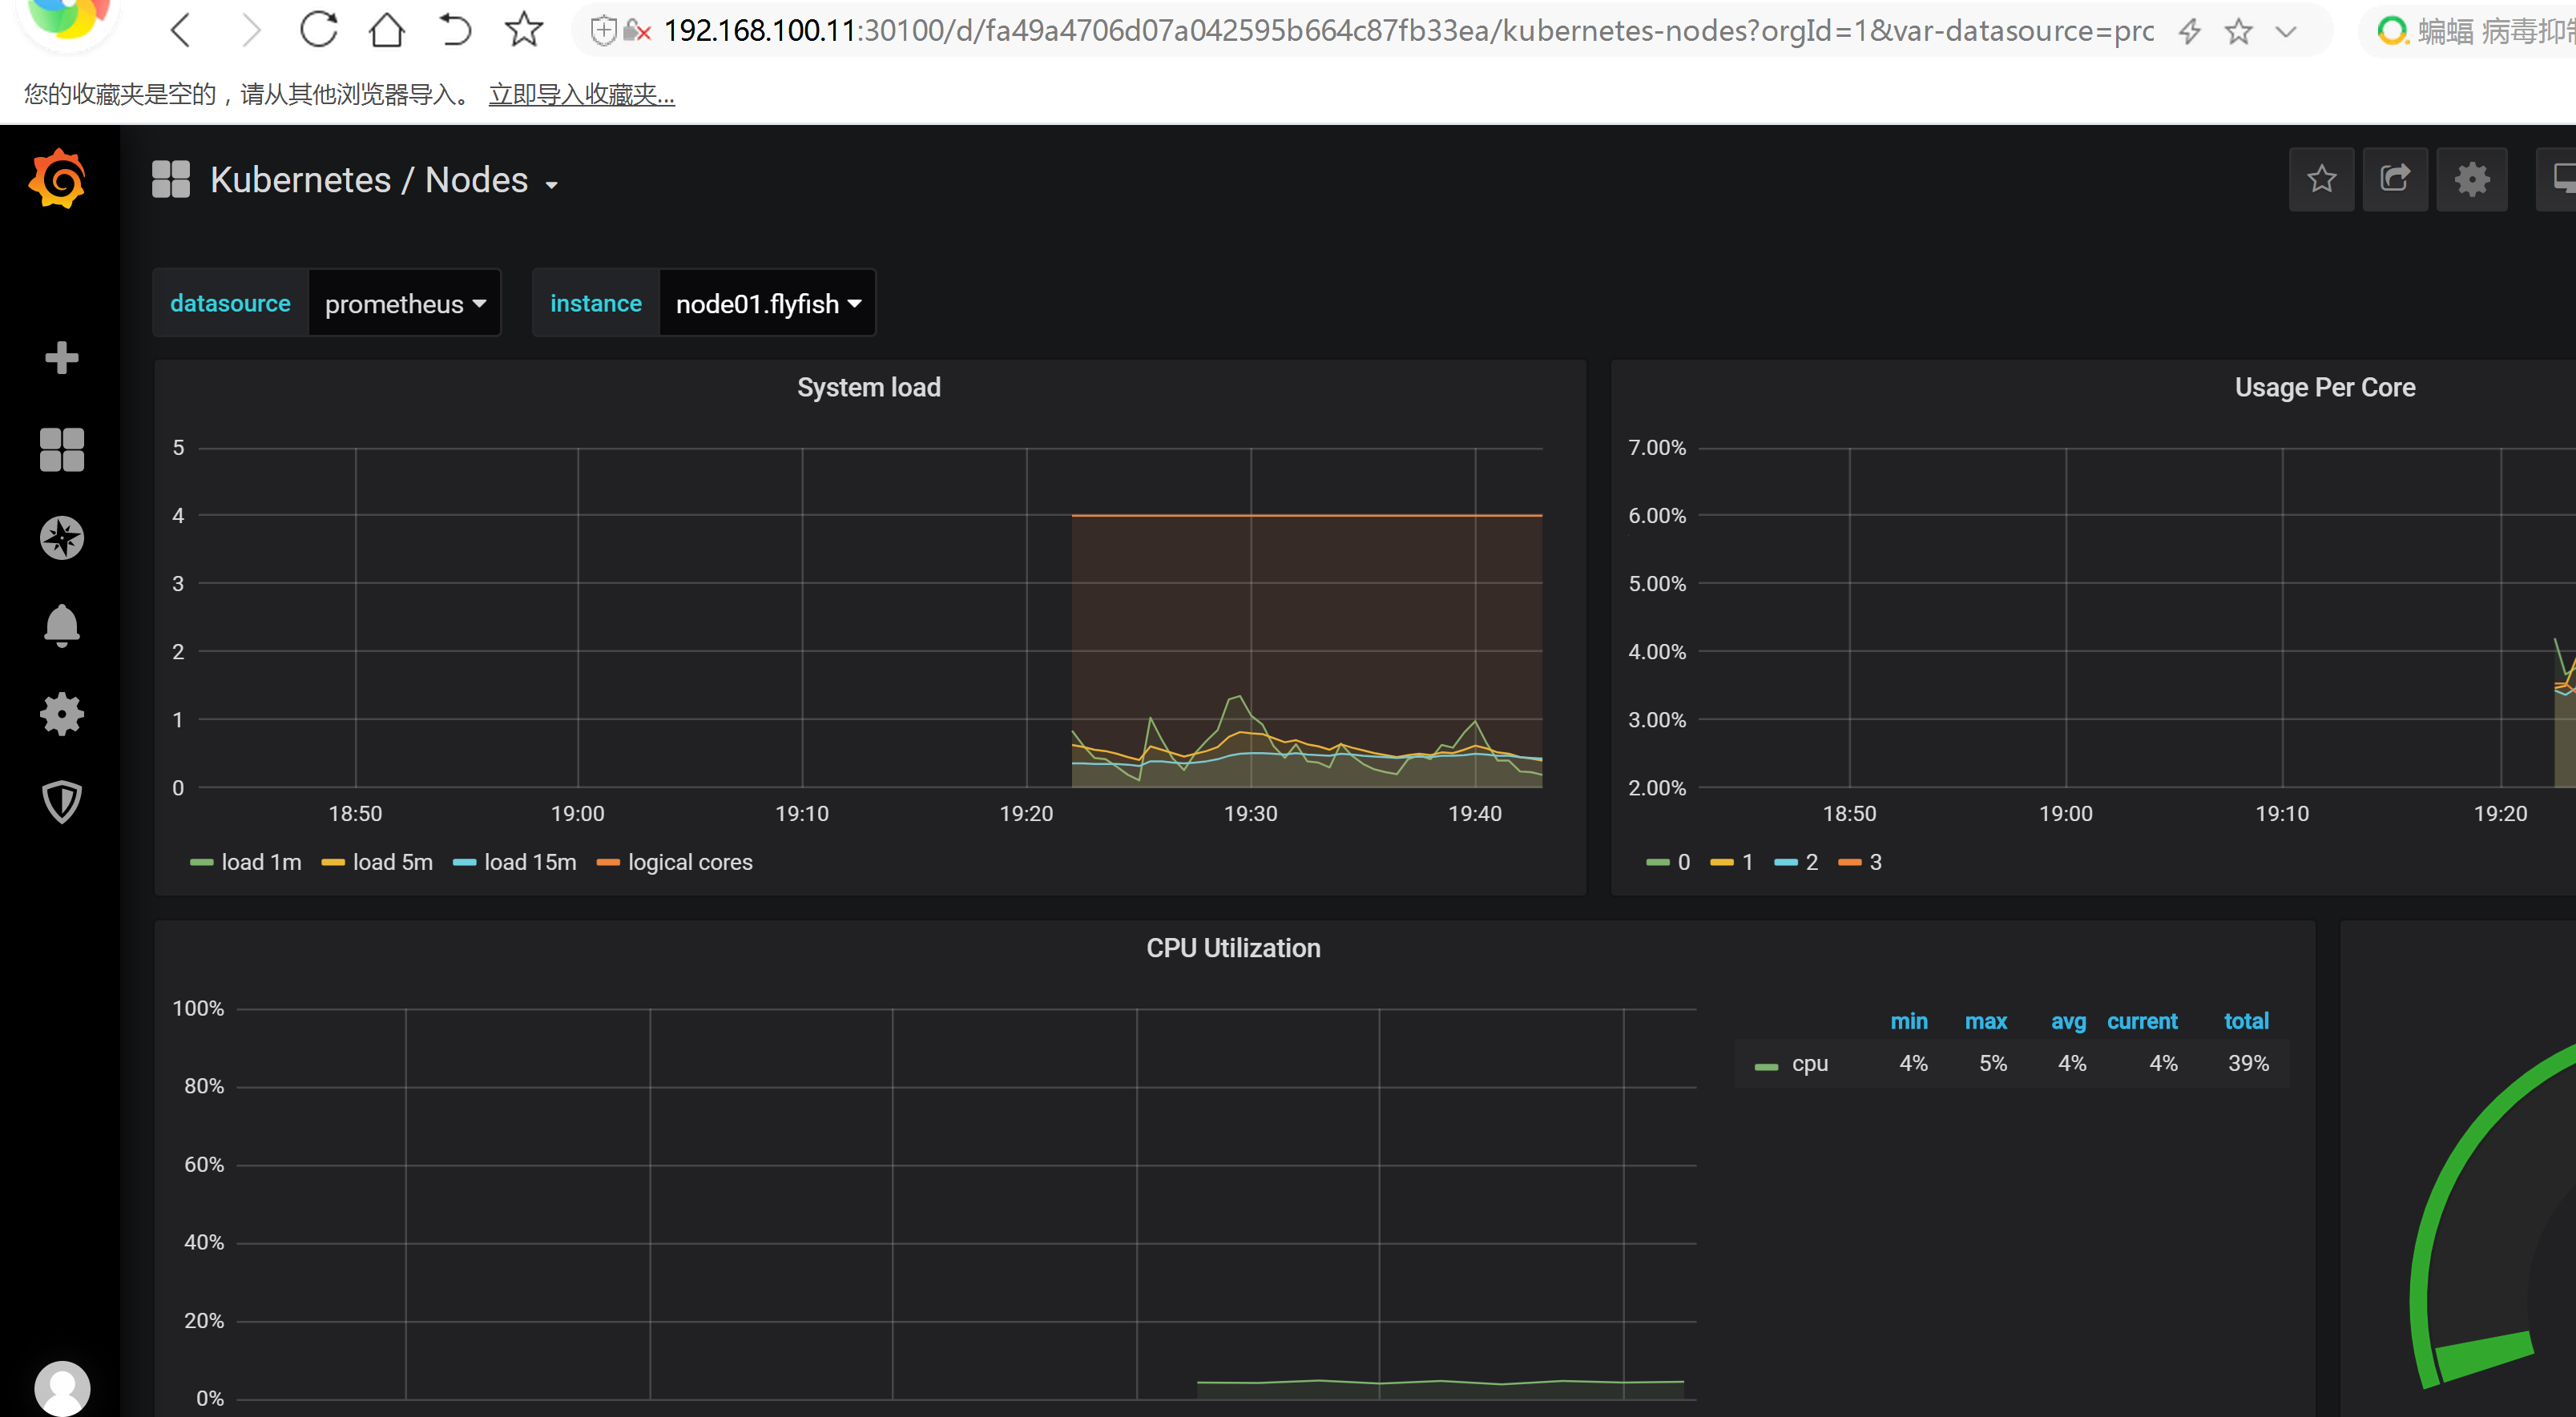Toggle core 3 legend in Usage Per Core
The width and height of the screenshot is (2576, 1417).
(x=1876, y=862)
